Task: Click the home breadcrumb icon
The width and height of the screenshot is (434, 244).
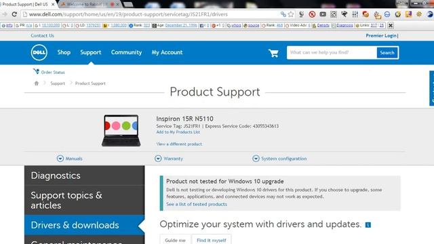Action: click(36, 83)
